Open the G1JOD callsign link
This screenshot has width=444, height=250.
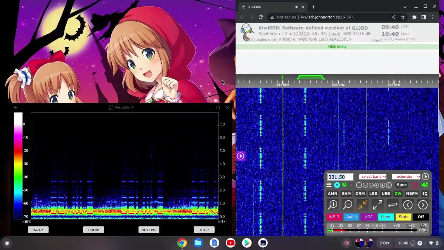pos(360,28)
